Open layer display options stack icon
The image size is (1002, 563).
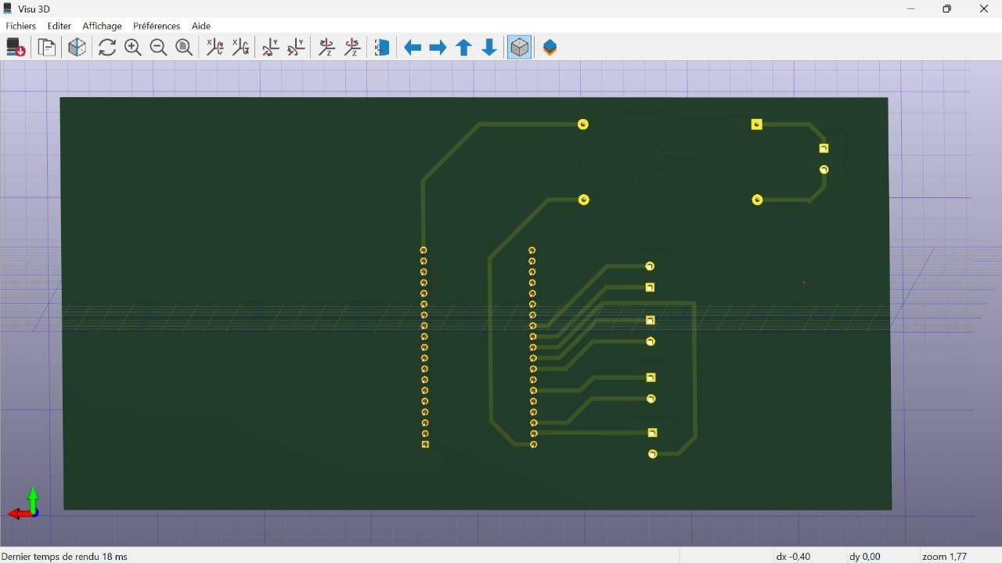tap(550, 48)
